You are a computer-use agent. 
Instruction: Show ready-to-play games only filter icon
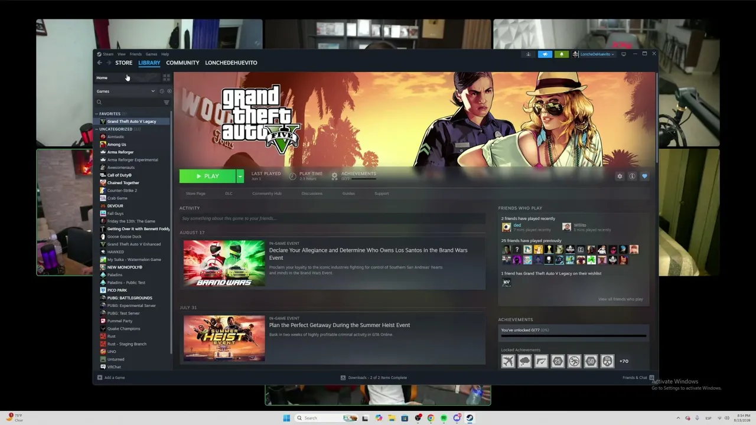(x=169, y=91)
